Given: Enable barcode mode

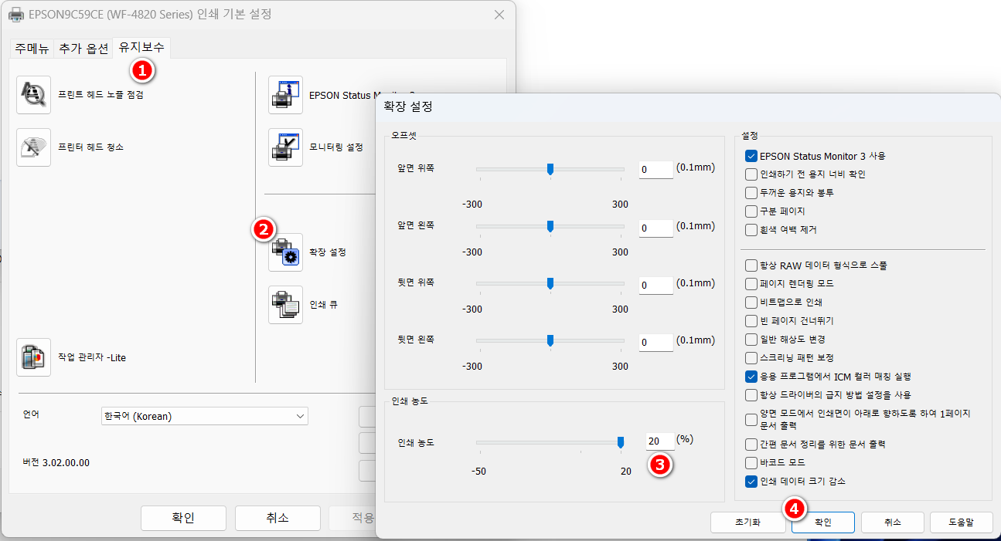Looking at the screenshot, I should coord(751,462).
